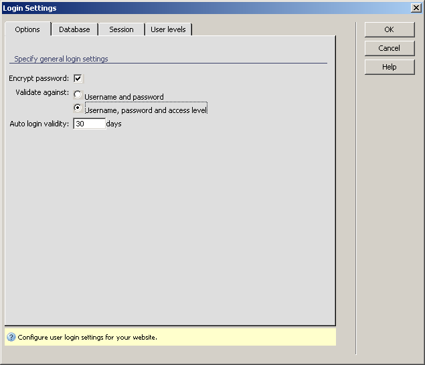Click the Configure user login settings hint text

(x=88, y=338)
